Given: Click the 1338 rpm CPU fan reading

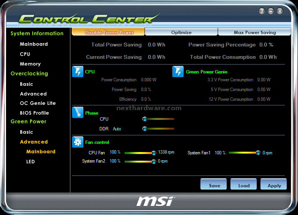Looking at the screenshot, I should (x=166, y=152).
